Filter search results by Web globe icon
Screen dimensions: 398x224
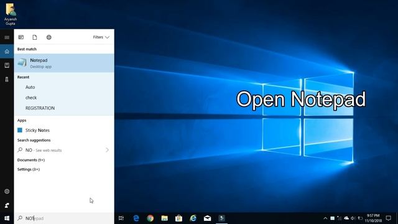pos(49,37)
